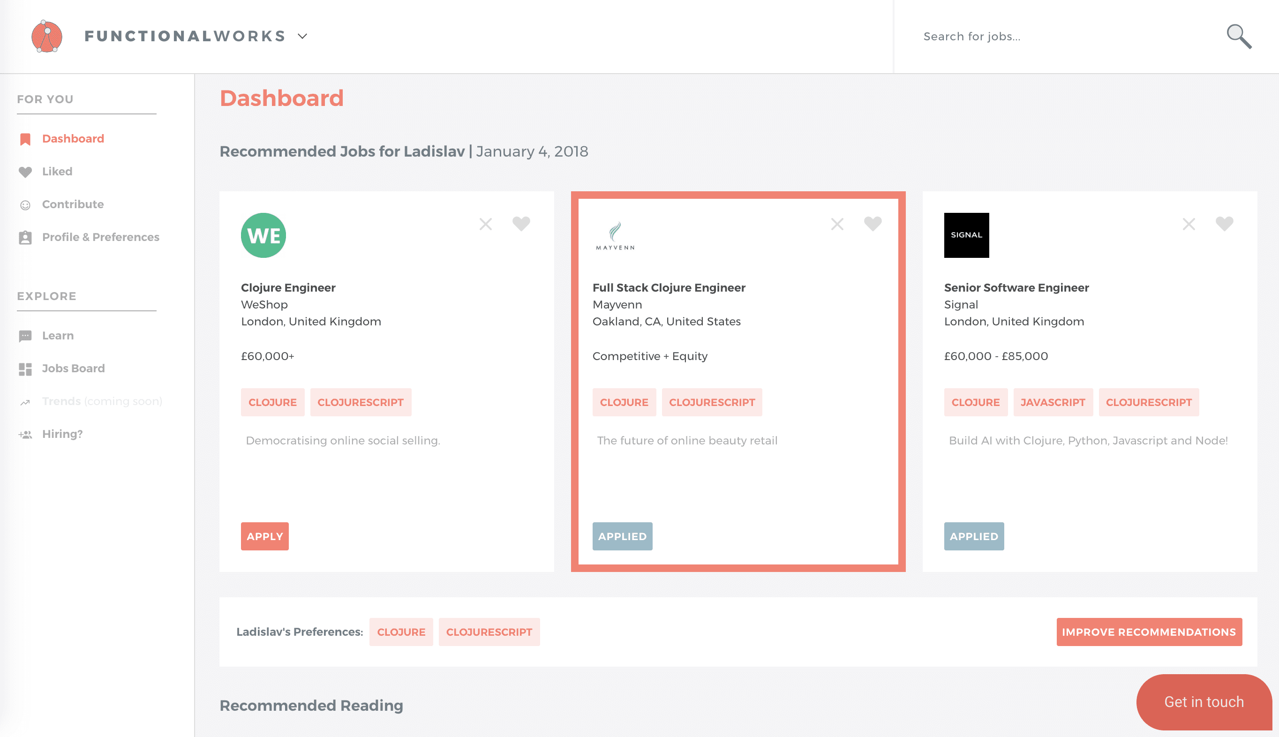Click the Signal black logo

click(x=966, y=235)
